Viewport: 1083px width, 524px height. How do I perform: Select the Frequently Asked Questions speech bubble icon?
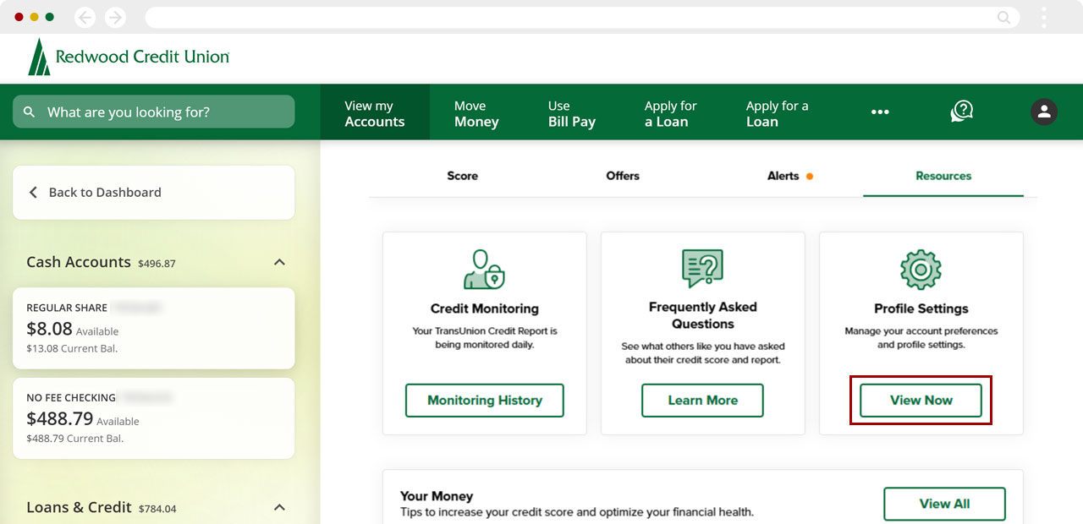coord(702,266)
